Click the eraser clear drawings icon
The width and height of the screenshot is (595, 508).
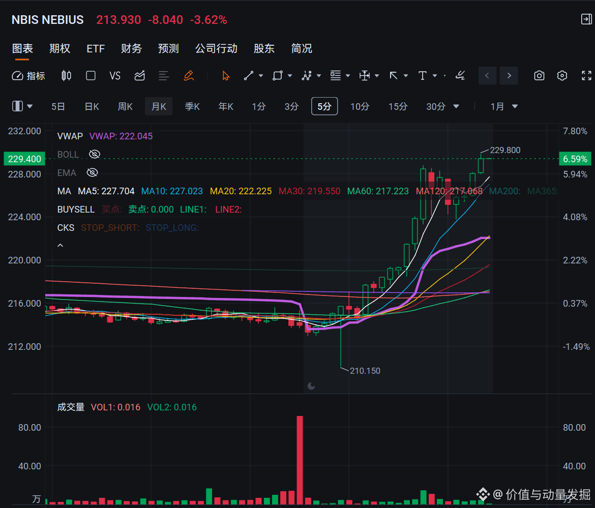tap(460, 76)
